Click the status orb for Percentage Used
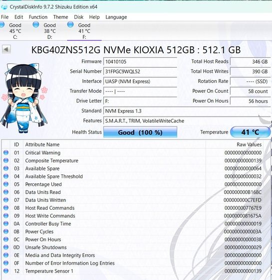Image resolution: width=272 pixels, height=280 pixels. (x=6, y=184)
